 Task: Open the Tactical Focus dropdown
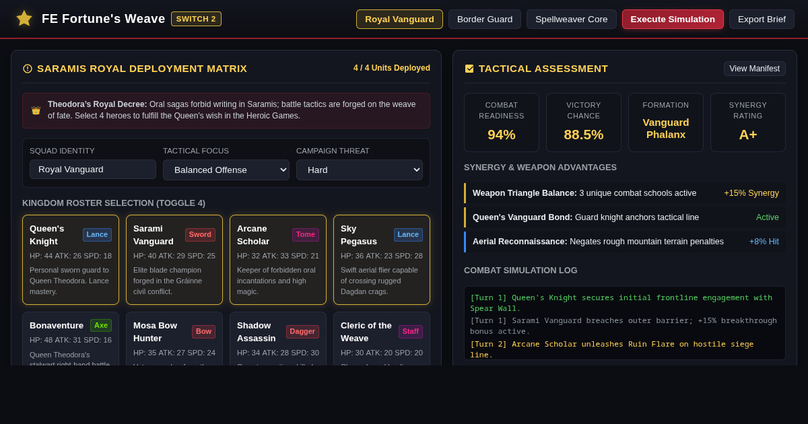click(226, 170)
